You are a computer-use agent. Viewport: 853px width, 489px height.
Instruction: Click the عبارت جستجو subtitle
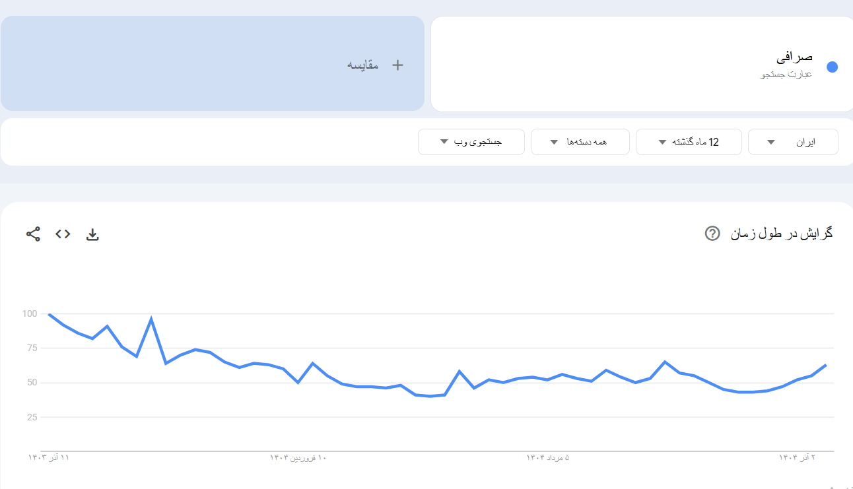pyautogui.click(x=786, y=75)
